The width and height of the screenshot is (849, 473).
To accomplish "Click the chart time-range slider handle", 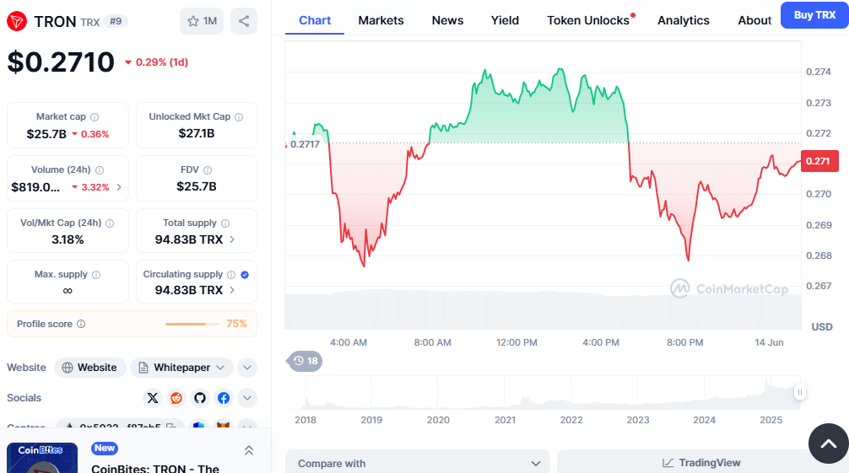I will click(799, 391).
